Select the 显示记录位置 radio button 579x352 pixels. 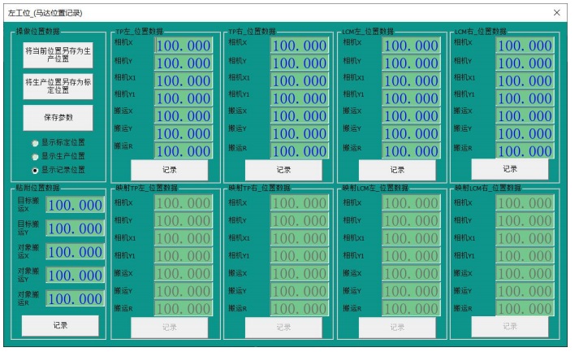click(x=34, y=170)
